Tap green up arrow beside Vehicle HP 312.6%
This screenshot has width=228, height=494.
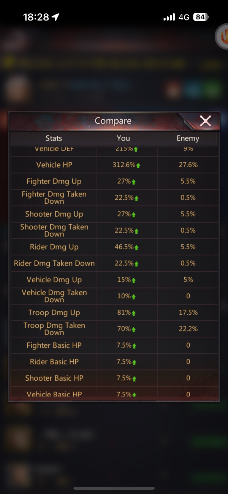tap(138, 165)
